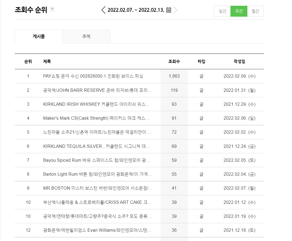Image resolution: width=292 pixels, height=241 pixels.
Task: Click the view count 41
Action: point(174,188)
